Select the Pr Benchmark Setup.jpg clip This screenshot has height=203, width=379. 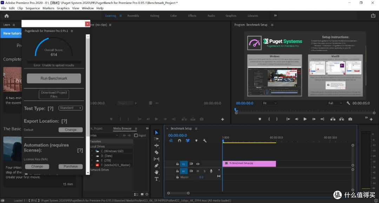[249, 163]
